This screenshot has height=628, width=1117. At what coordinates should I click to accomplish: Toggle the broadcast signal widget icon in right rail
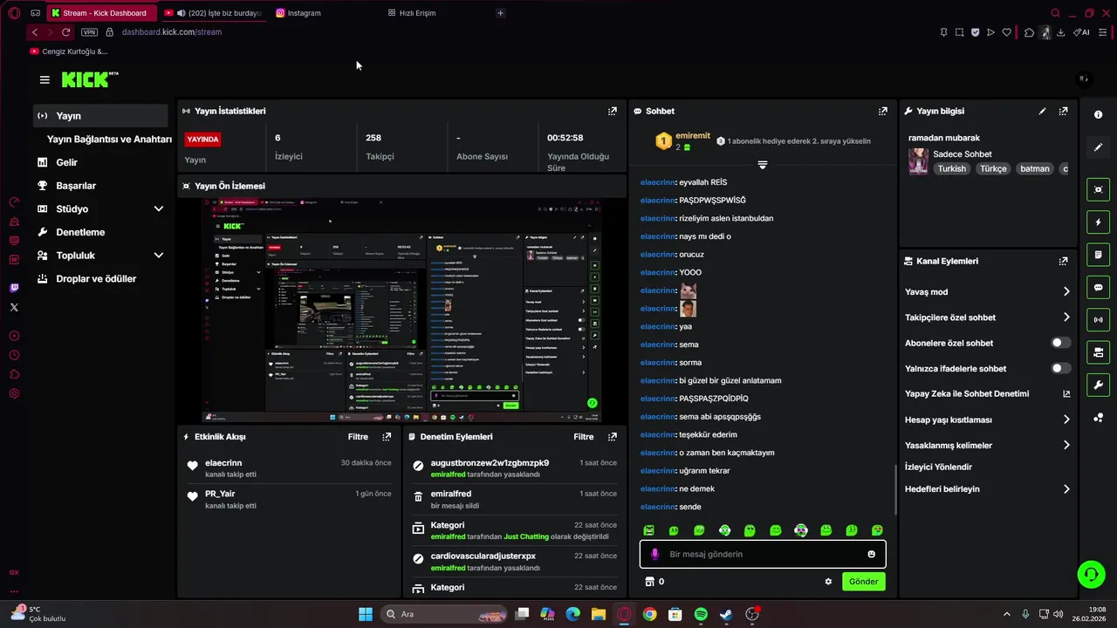(x=1098, y=320)
